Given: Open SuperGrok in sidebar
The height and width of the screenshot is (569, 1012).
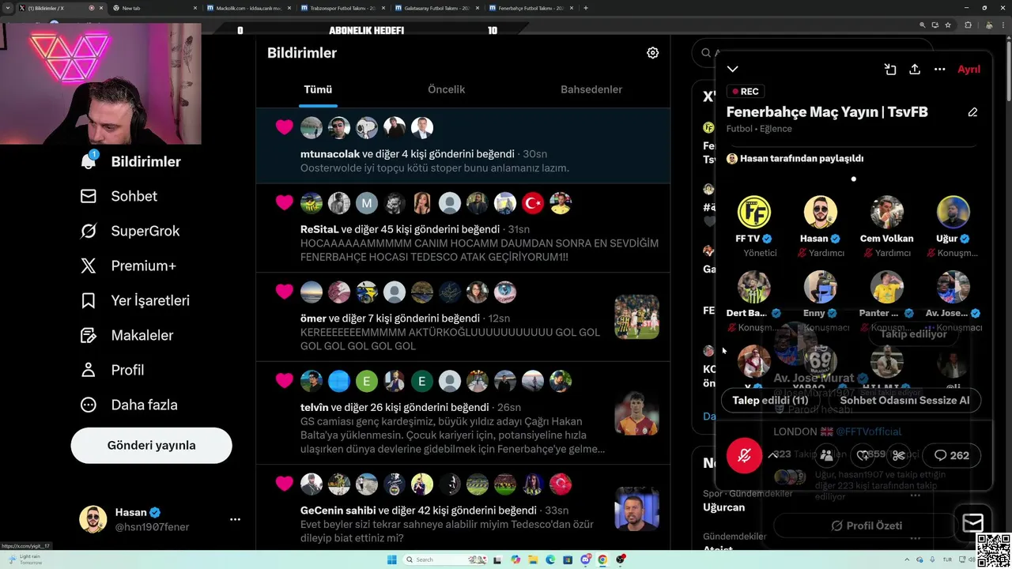Looking at the screenshot, I should pos(130,231).
